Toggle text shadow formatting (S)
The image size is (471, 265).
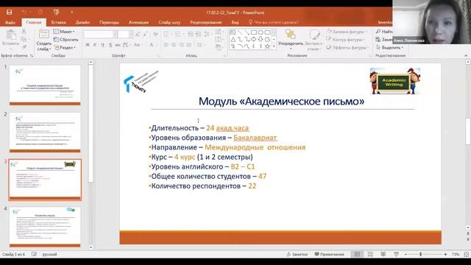(110, 45)
